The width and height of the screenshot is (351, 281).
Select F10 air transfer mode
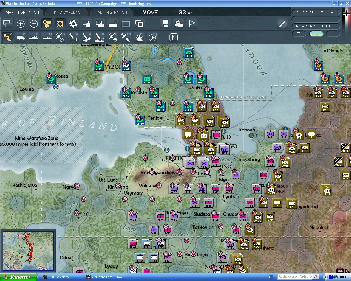[126, 37]
